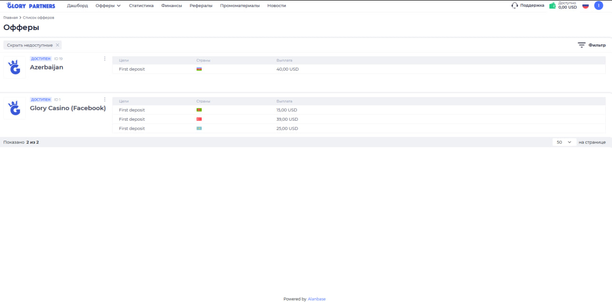Click the Glory Partners logo
The height and width of the screenshot is (302, 612).
(31, 6)
